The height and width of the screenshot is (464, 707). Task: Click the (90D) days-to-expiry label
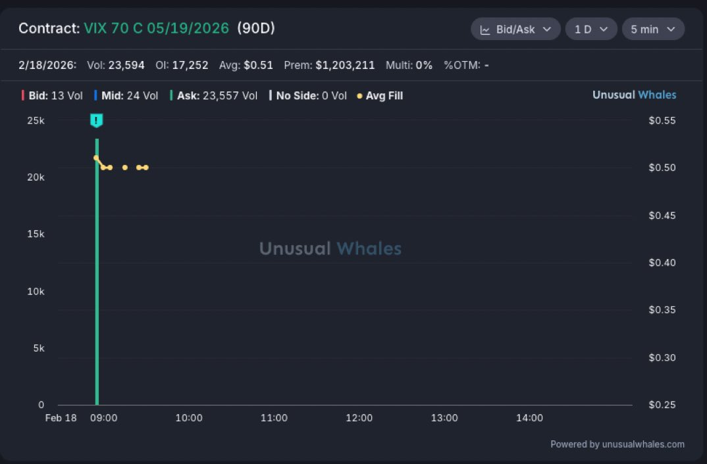256,28
